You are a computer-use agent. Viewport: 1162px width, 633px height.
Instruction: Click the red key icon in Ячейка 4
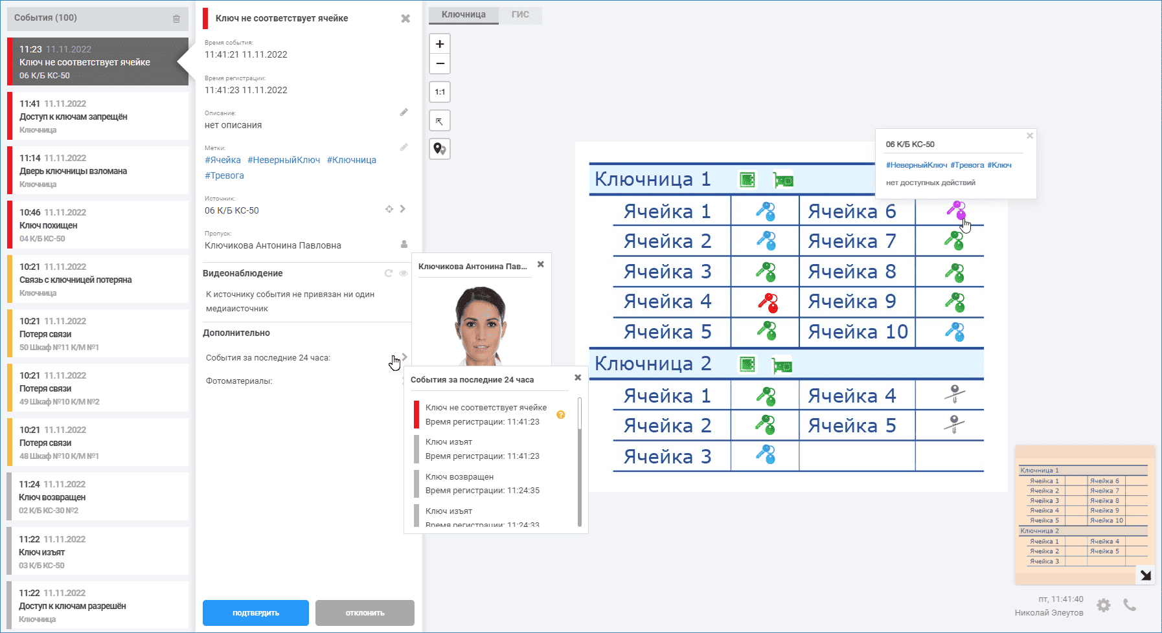[x=768, y=302]
